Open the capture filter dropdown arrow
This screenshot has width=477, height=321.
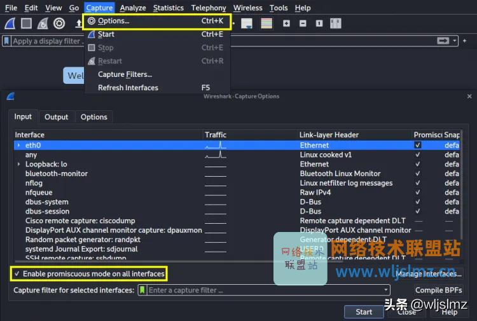point(386,290)
